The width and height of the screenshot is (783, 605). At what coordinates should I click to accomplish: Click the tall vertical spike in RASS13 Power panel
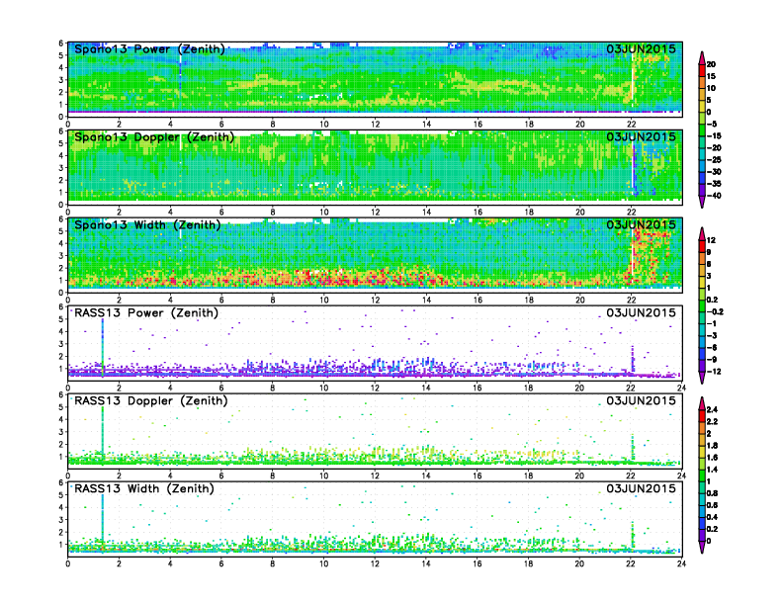click(103, 347)
